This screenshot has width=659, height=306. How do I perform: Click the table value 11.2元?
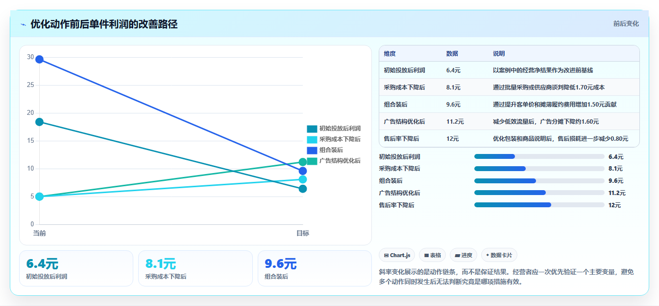455,122
